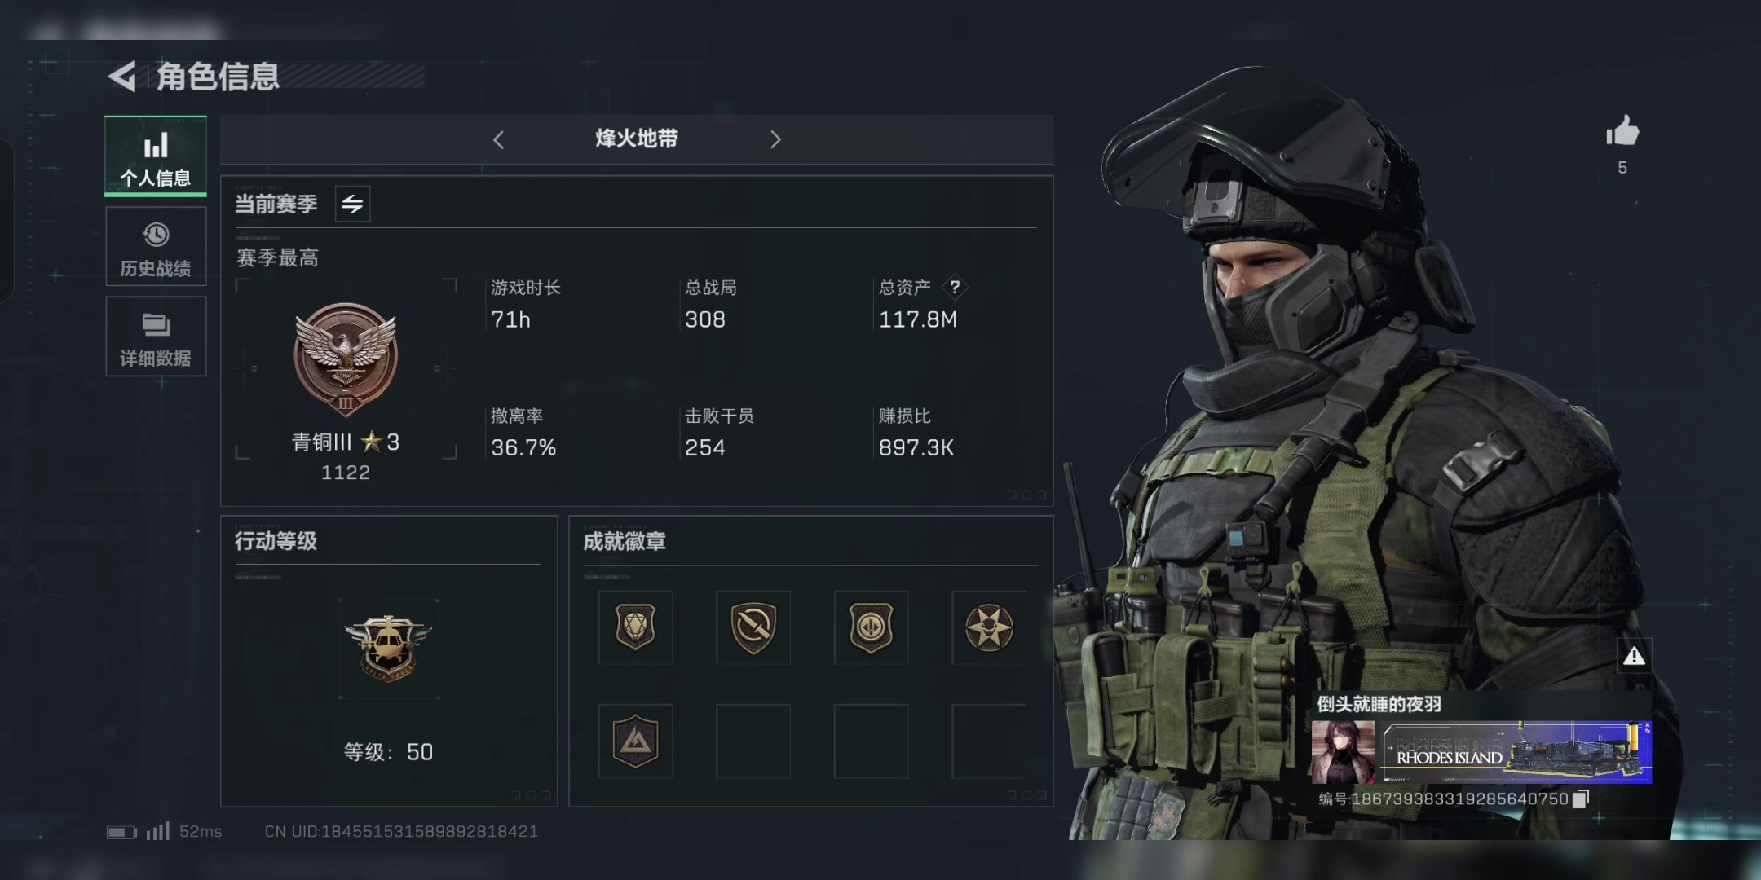
Task: Click the warning triangle report icon
Action: 1634,656
